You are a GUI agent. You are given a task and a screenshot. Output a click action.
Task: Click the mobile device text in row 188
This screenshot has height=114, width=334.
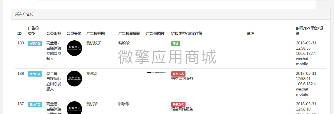click(302, 95)
